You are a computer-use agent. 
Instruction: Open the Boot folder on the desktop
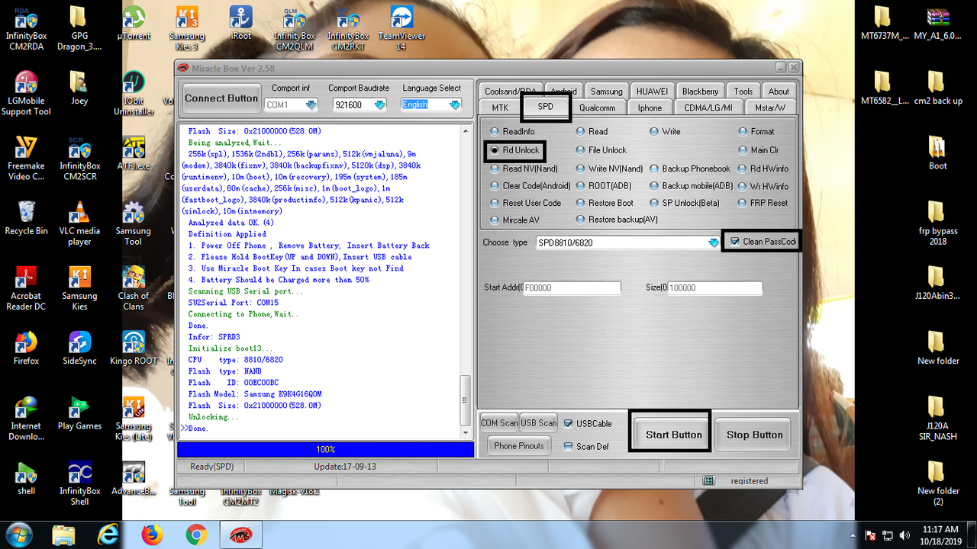[x=937, y=153]
